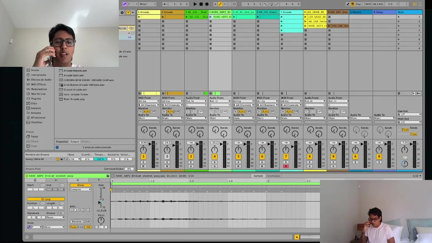Toggle the transport loop switch
The width and height of the screenshot is (432, 243).
point(271,4)
